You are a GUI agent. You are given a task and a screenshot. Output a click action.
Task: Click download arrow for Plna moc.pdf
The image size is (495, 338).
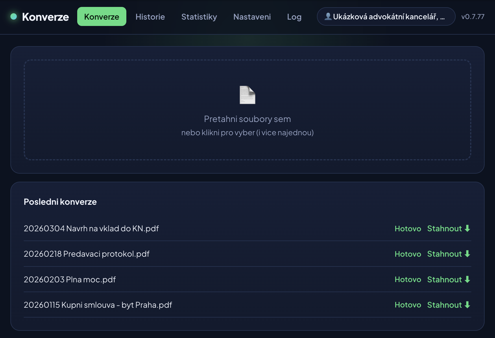[x=467, y=279]
